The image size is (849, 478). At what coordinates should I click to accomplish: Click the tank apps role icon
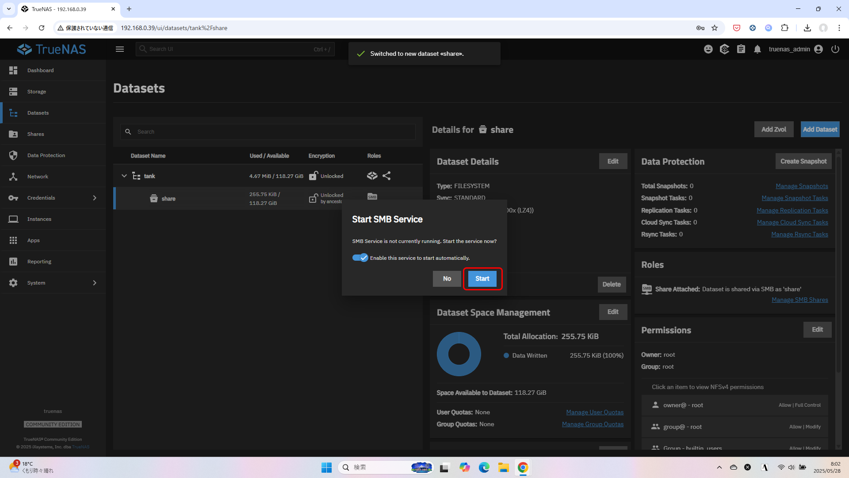pyautogui.click(x=372, y=176)
